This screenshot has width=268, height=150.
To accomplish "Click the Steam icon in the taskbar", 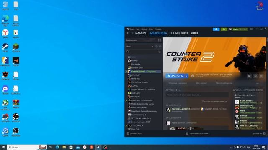I will tap(98, 147).
